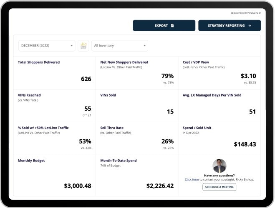The image size is (275, 208).
Task: Click the arrow icon on Strategy Reporting
Action: (250, 26)
